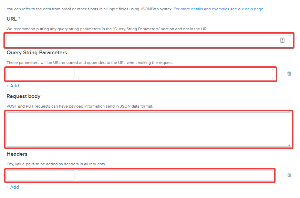
Task: Delete the query string parameter row
Action: [x=289, y=74]
